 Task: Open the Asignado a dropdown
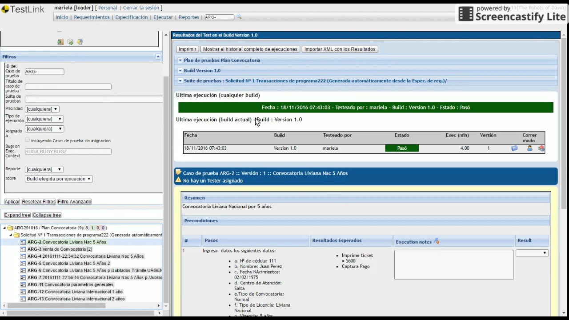(44, 129)
